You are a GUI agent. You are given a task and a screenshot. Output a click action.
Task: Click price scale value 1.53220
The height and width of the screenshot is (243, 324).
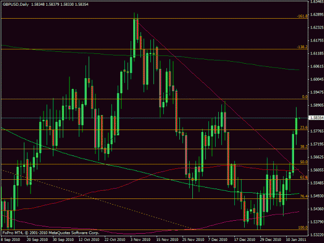(317, 235)
